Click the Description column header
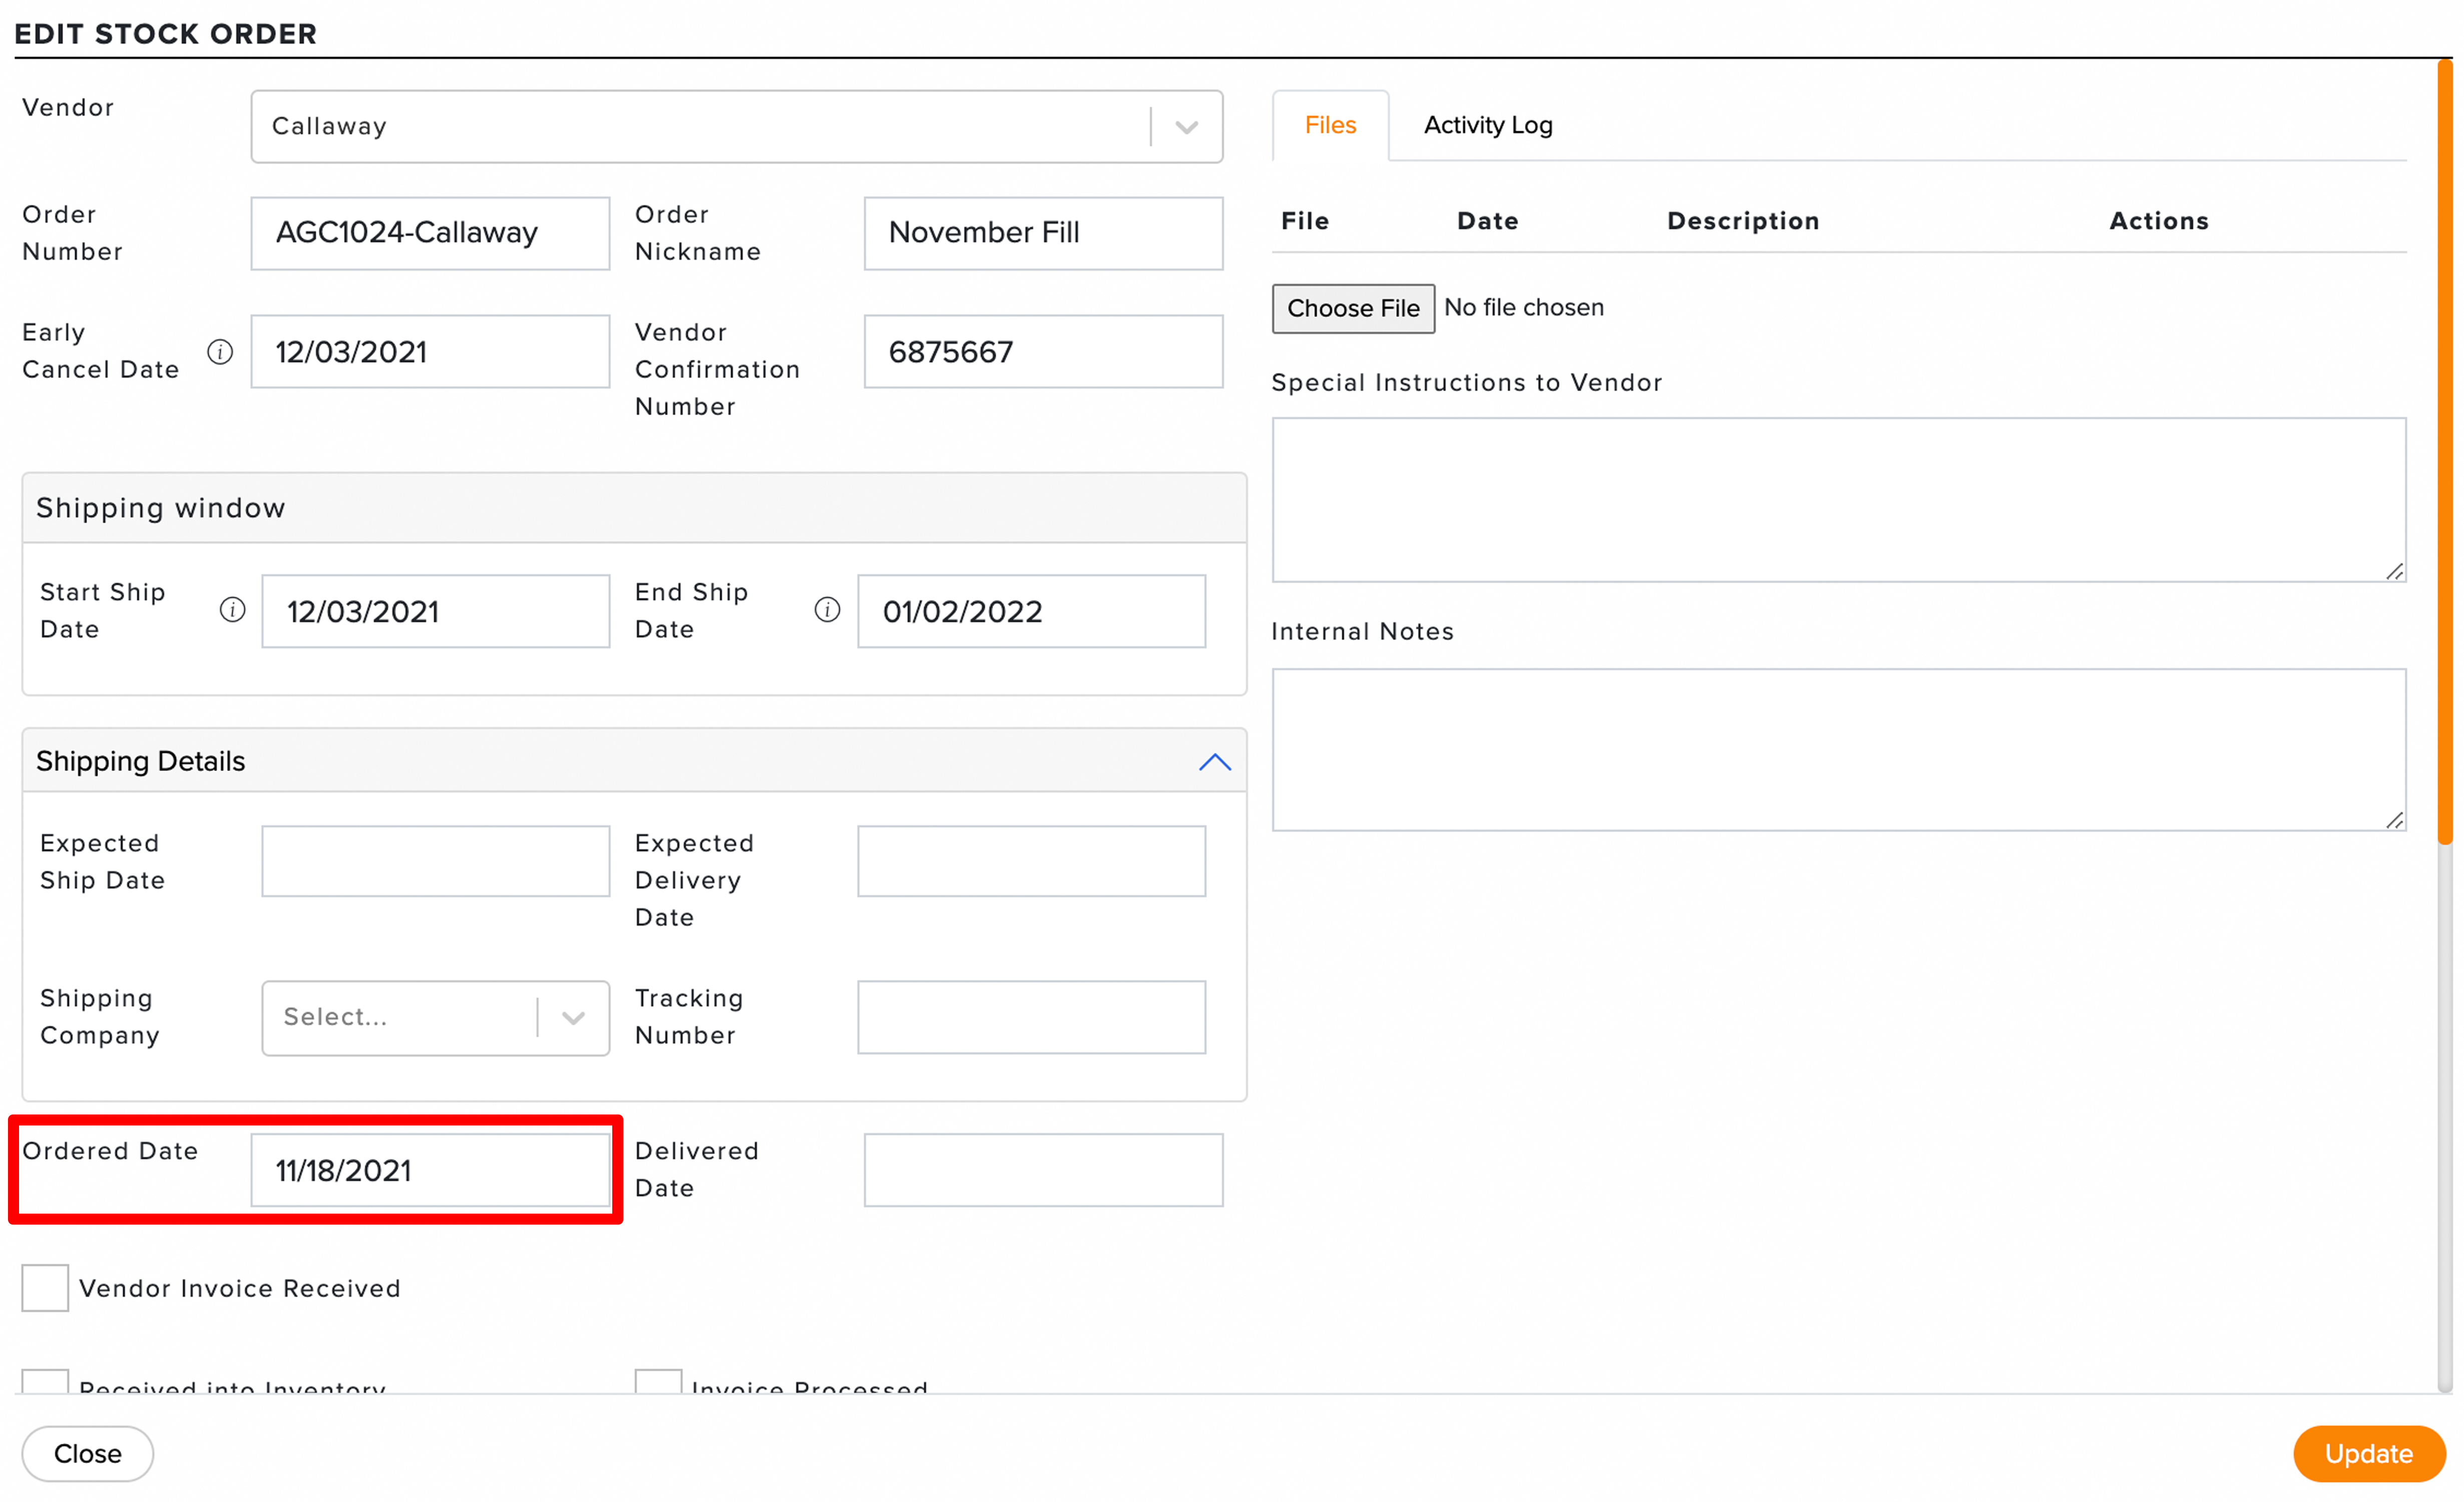 tap(1743, 221)
